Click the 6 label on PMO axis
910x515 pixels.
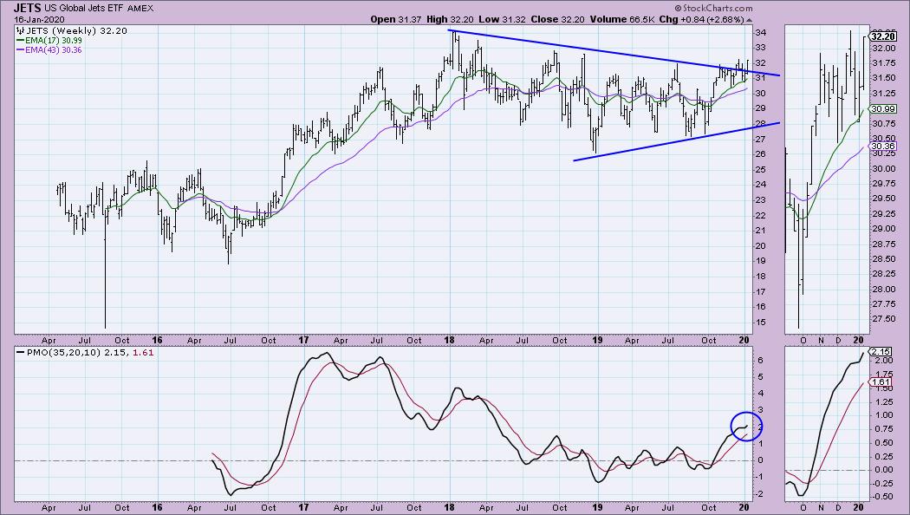760,360
